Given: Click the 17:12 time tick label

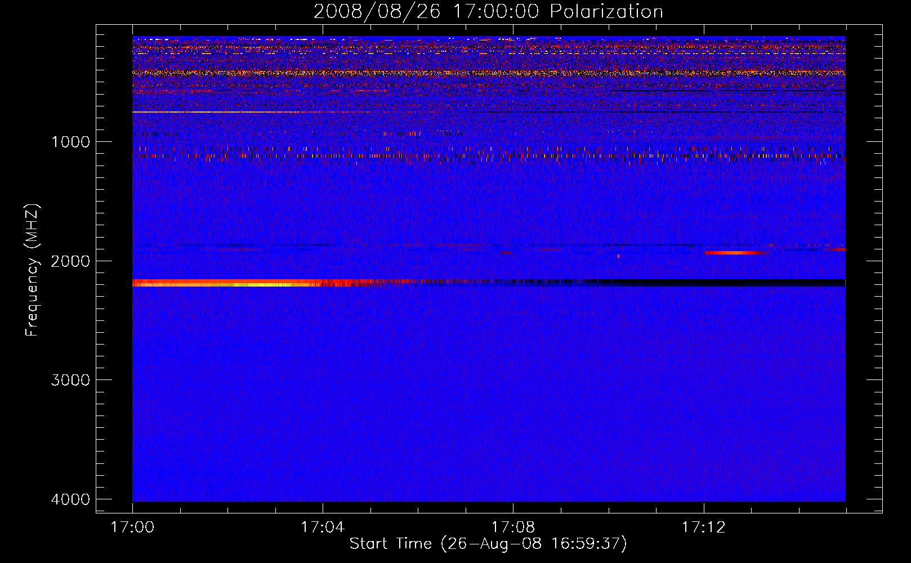Looking at the screenshot, I should tap(704, 528).
